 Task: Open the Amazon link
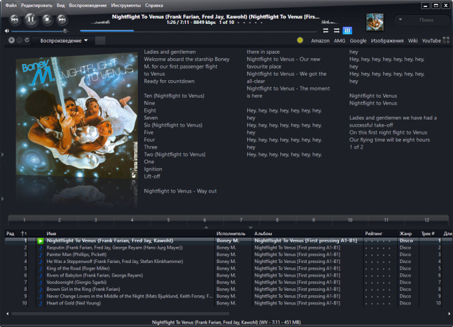(320, 41)
